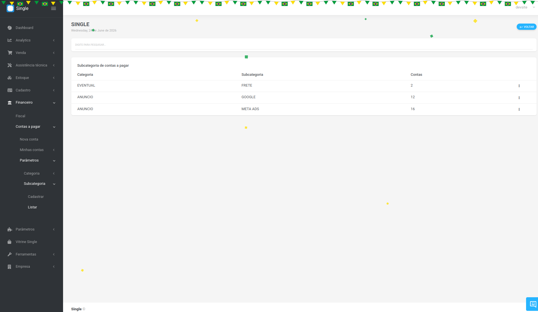Click the Estoque boxes icon
The height and width of the screenshot is (312, 538).
pyautogui.click(x=10, y=78)
